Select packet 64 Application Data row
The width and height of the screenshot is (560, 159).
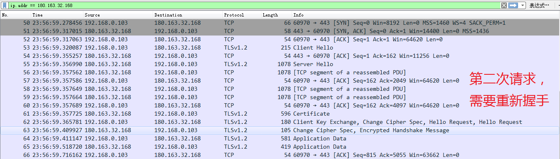click(280, 138)
